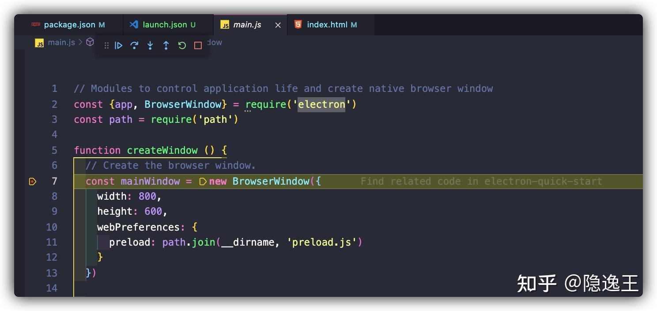This screenshot has height=311, width=657.
Task: Click the main.js breadcrumb
Action: (x=61, y=42)
